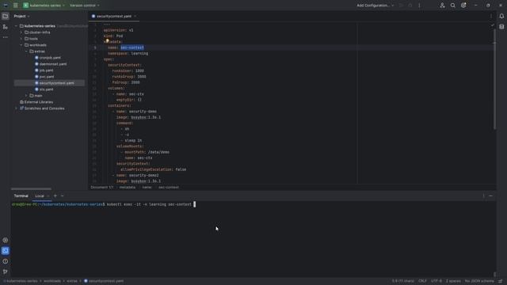Expand Scratches and Consoles
Viewport: 507px width, 285px height.
16,108
